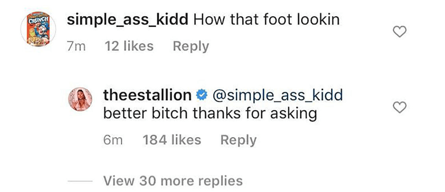Click the line beside View more replies
Viewport: 445px width, 192px height.
pyautogui.click(x=80, y=181)
